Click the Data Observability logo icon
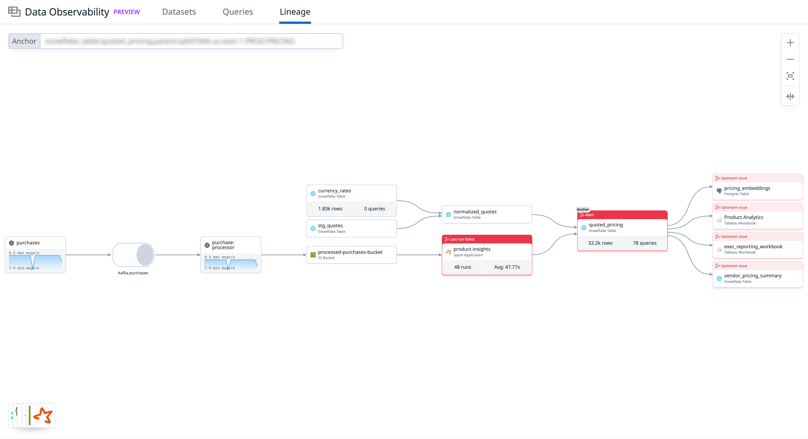 click(14, 12)
